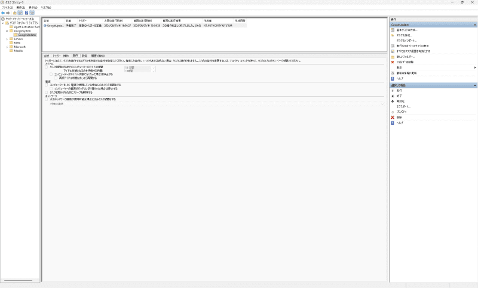Click the 次回の実行時刻 column header
478x288 pixels.
[118, 21]
